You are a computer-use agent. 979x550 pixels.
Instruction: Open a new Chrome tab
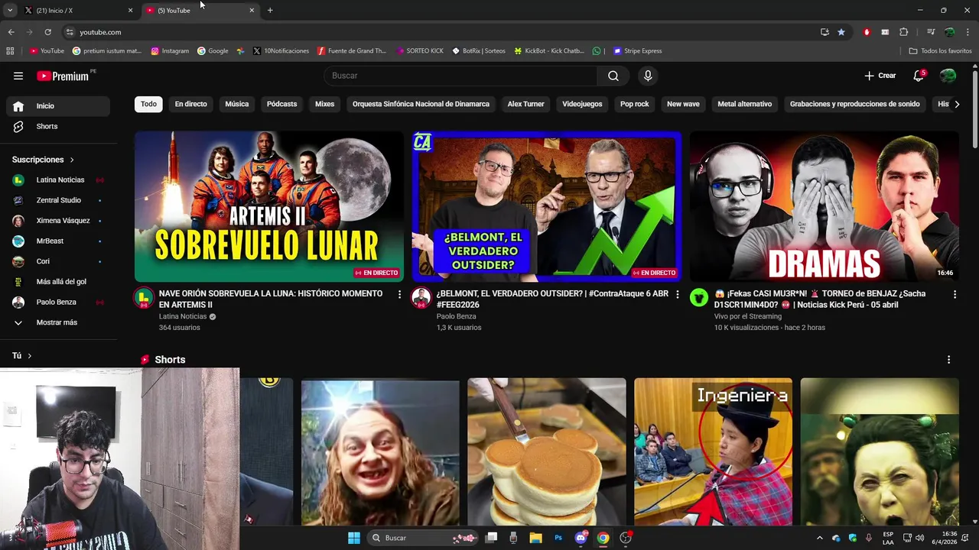click(x=270, y=10)
